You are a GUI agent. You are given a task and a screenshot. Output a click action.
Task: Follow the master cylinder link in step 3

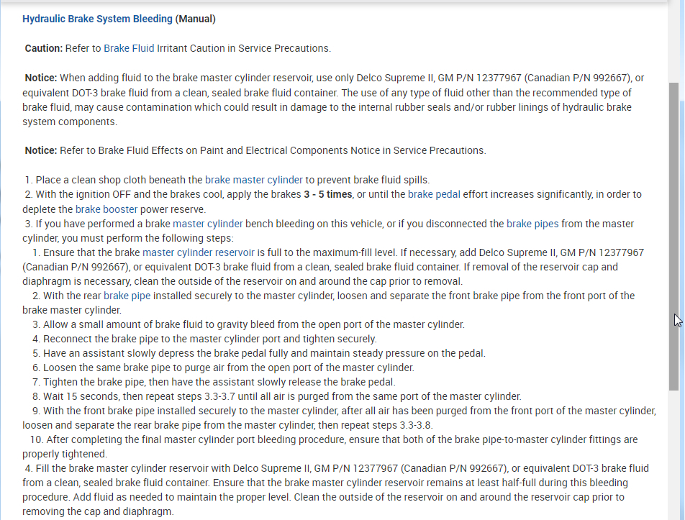pyautogui.click(x=207, y=224)
